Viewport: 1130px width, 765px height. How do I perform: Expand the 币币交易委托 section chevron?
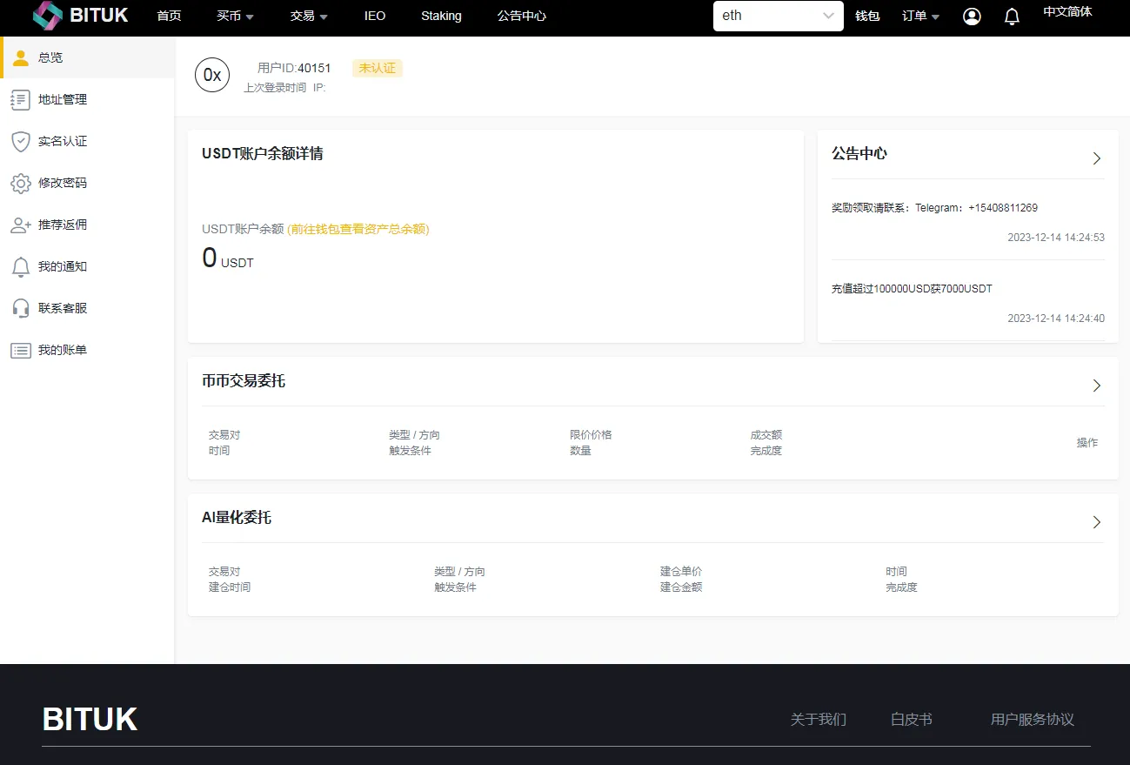click(1096, 385)
